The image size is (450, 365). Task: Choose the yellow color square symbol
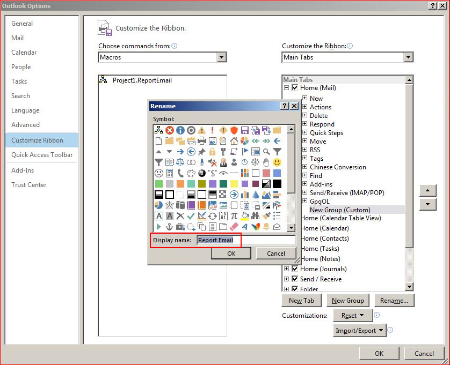(234, 184)
